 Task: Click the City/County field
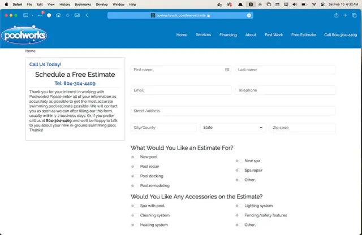point(163,128)
